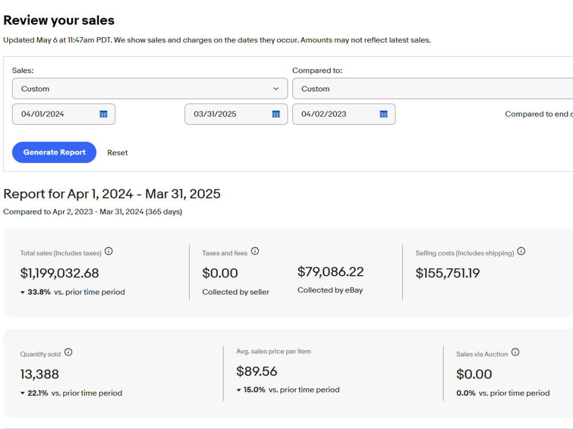This screenshot has width=573, height=429.
Task: Open the sales end date calendar icon
Action: point(276,114)
